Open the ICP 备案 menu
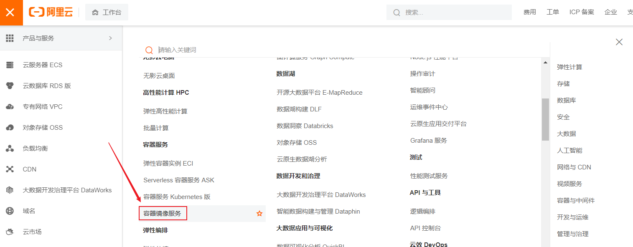 (582, 13)
